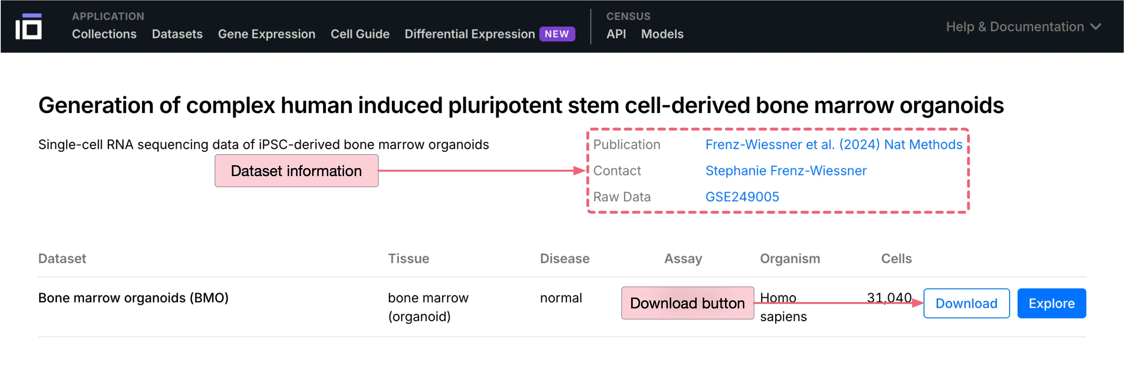This screenshot has width=1124, height=370.
Task: Download the Bone marrow organoids dataset
Action: (966, 303)
